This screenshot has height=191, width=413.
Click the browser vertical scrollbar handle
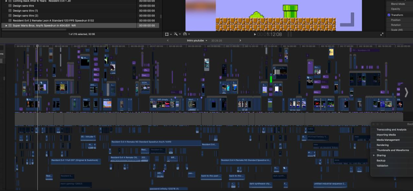pos(161,16)
